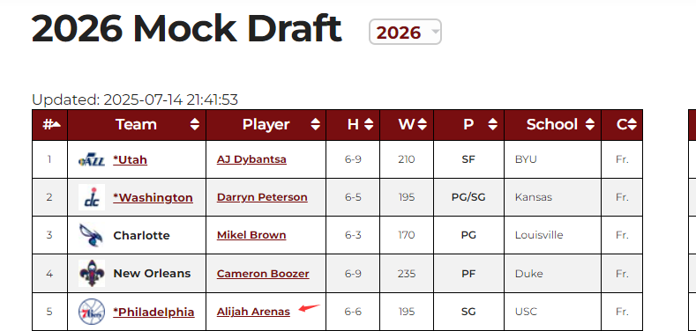Sort by pick number in # header

click(x=49, y=124)
